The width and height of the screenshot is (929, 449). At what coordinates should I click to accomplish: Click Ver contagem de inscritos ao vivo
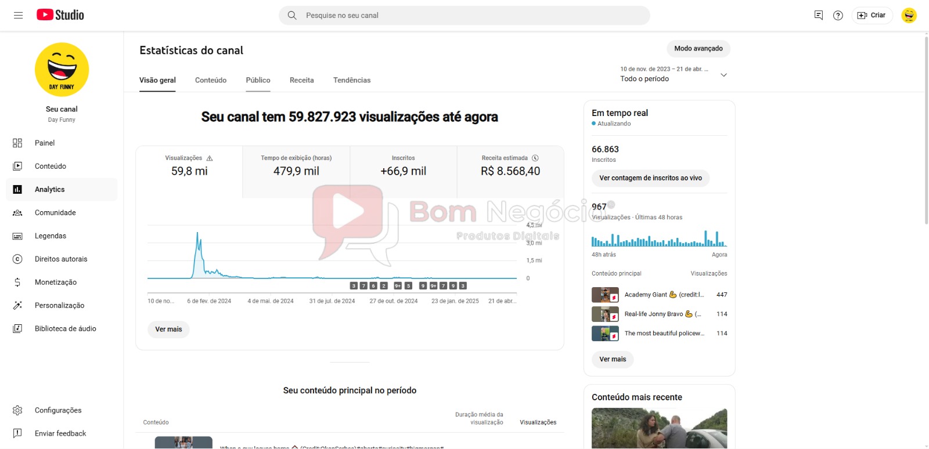click(x=650, y=179)
